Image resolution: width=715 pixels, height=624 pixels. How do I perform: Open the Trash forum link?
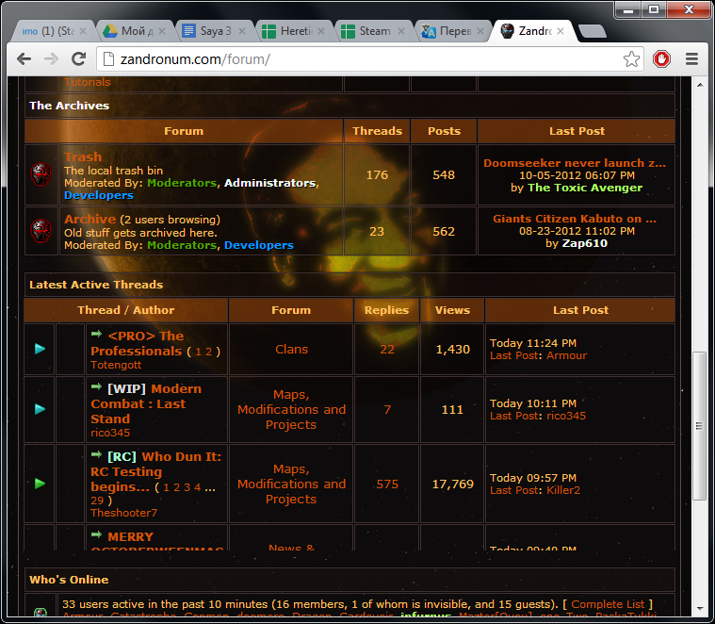(83, 157)
